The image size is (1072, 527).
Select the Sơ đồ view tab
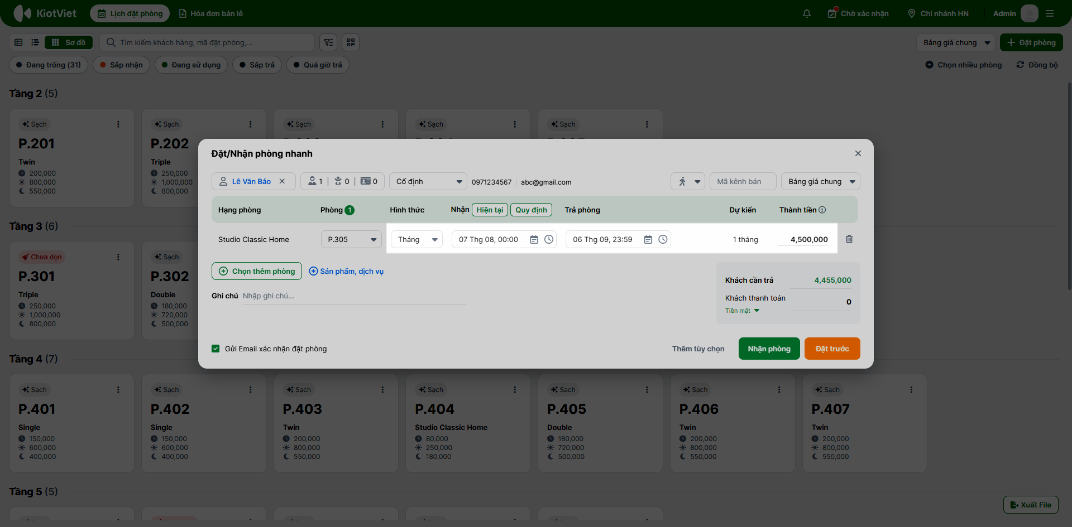coord(69,42)
